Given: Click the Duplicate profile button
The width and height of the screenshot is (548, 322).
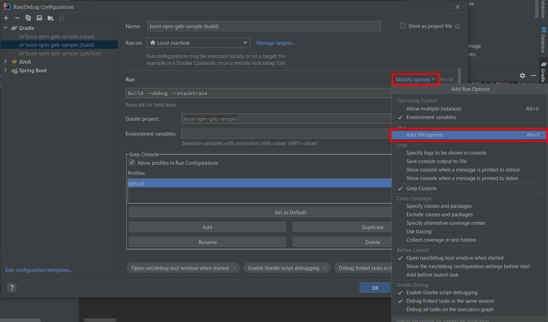Looking at the screenshot, I should coord(342,227).
